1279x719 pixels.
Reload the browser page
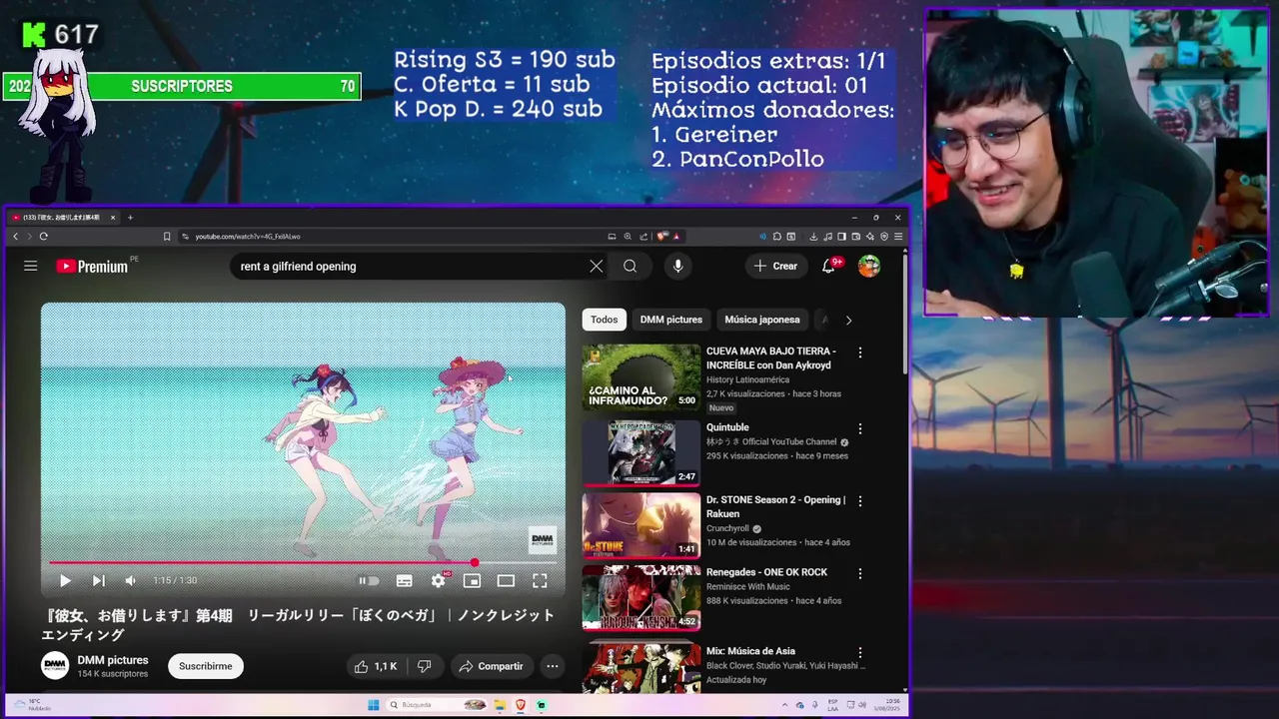point(43,237)
